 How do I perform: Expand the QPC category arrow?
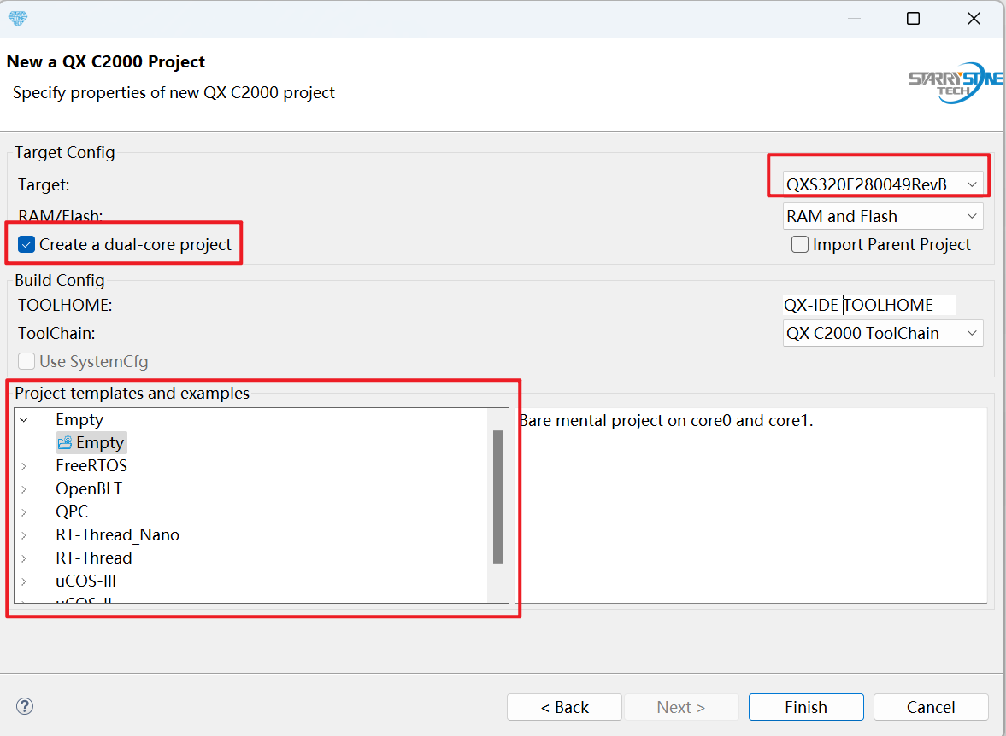24,512
